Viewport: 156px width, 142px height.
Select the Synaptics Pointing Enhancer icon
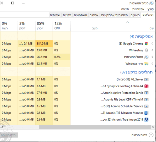click(x=147, y=86)
